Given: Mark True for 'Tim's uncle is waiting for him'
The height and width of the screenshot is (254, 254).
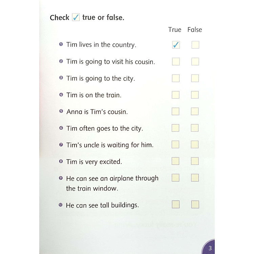Looking at the screenshot, I should pyautogui.click(x=175, y=145).
